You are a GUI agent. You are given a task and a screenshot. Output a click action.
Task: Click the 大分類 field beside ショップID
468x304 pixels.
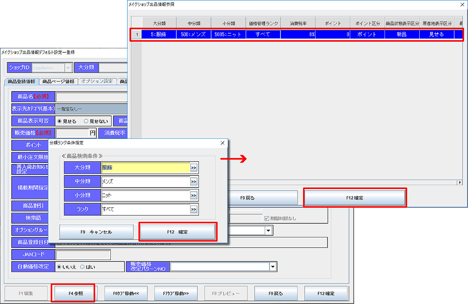113,68
